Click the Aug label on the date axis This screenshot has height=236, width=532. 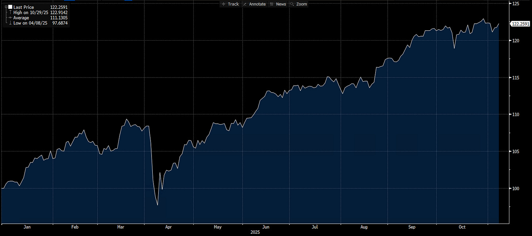(364, 227)
